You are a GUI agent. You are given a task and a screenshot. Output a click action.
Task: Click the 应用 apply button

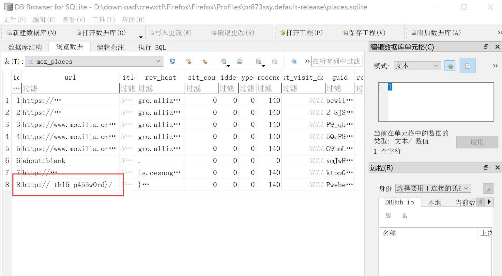477,142
